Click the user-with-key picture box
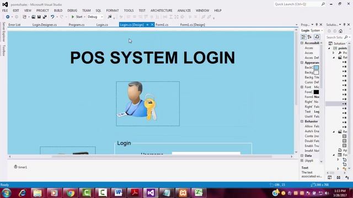This screenshot has height=198, width=353. [x=148, y=104]
